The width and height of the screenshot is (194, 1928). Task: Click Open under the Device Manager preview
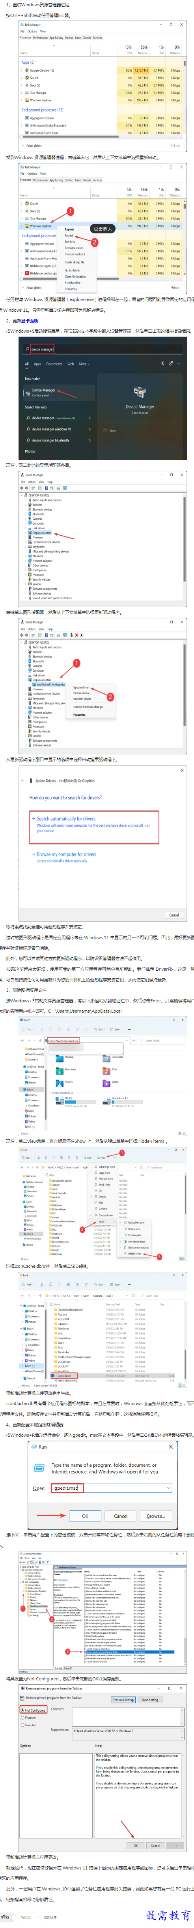click(x=112, y=430)
